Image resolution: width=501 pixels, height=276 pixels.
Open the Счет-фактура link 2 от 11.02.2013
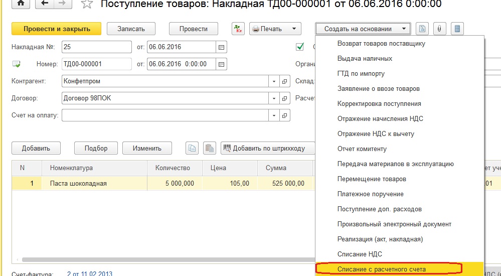[89, 274]
